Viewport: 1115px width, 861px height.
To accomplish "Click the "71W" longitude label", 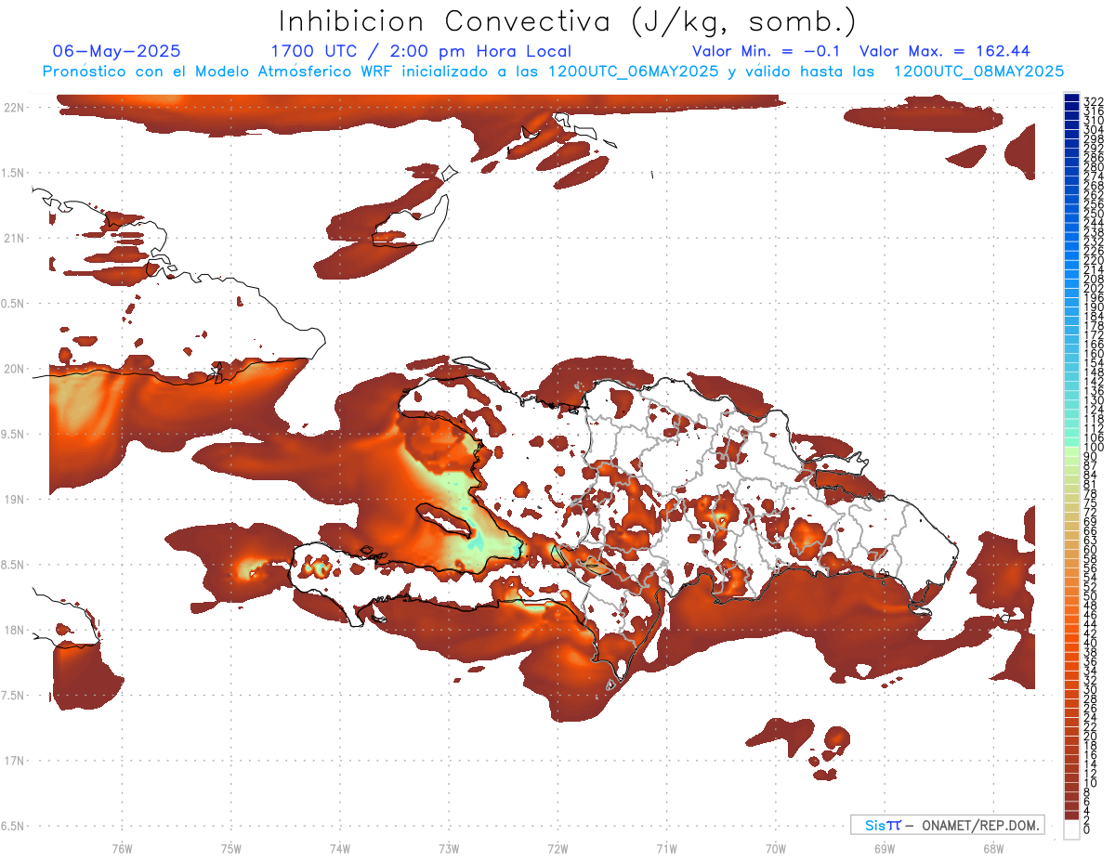I will (666, 848).
